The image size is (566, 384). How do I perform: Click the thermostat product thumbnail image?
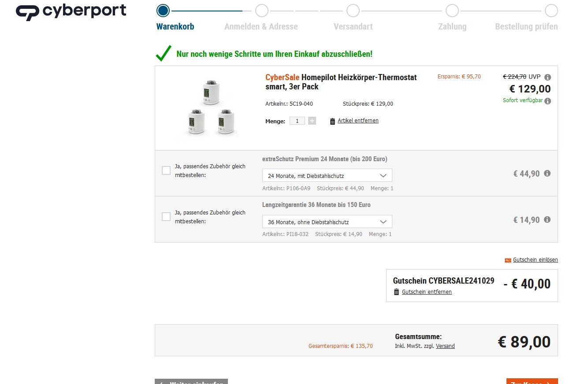[210, 108]
